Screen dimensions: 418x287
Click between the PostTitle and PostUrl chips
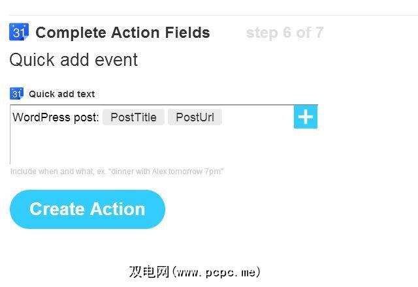pyautogui.click(x=166, y=117)
